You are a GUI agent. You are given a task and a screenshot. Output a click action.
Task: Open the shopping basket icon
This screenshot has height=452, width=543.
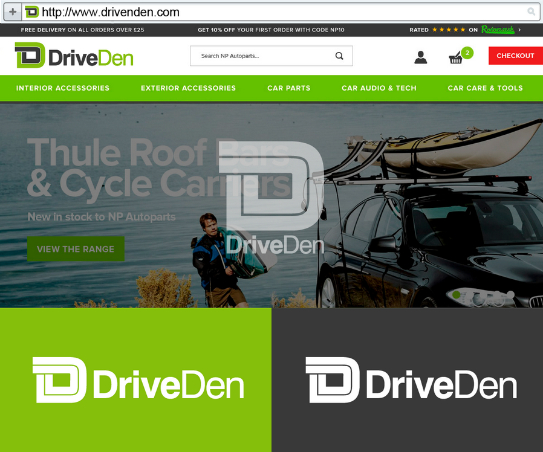pos(455,58)
